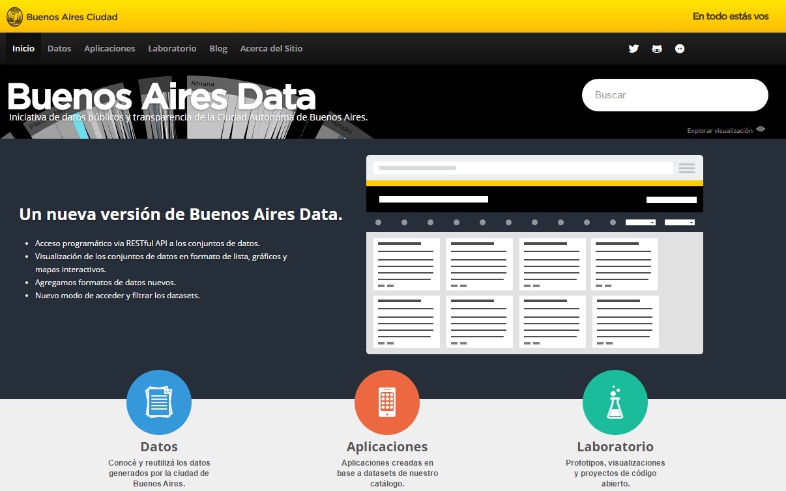Open the Aplicaciones section heading
Screen dimensions: 786x491
[x=387, y=447]
